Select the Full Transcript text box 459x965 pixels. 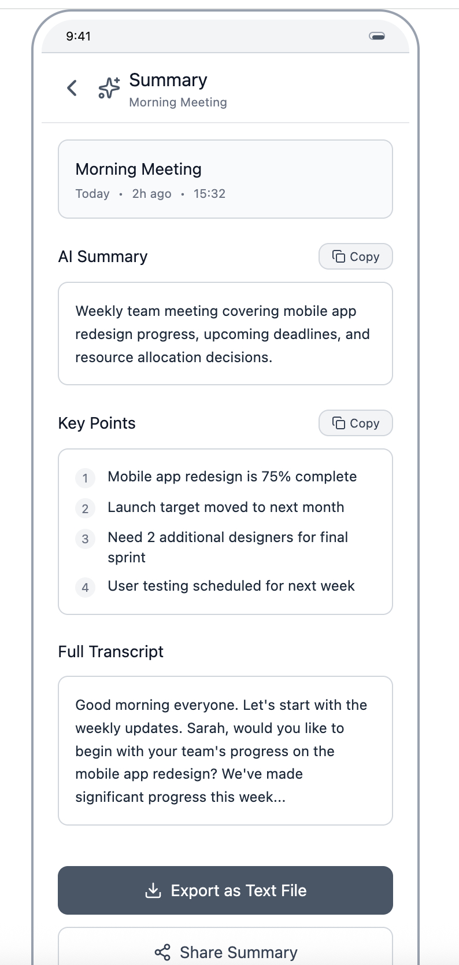tap(225, 750)
